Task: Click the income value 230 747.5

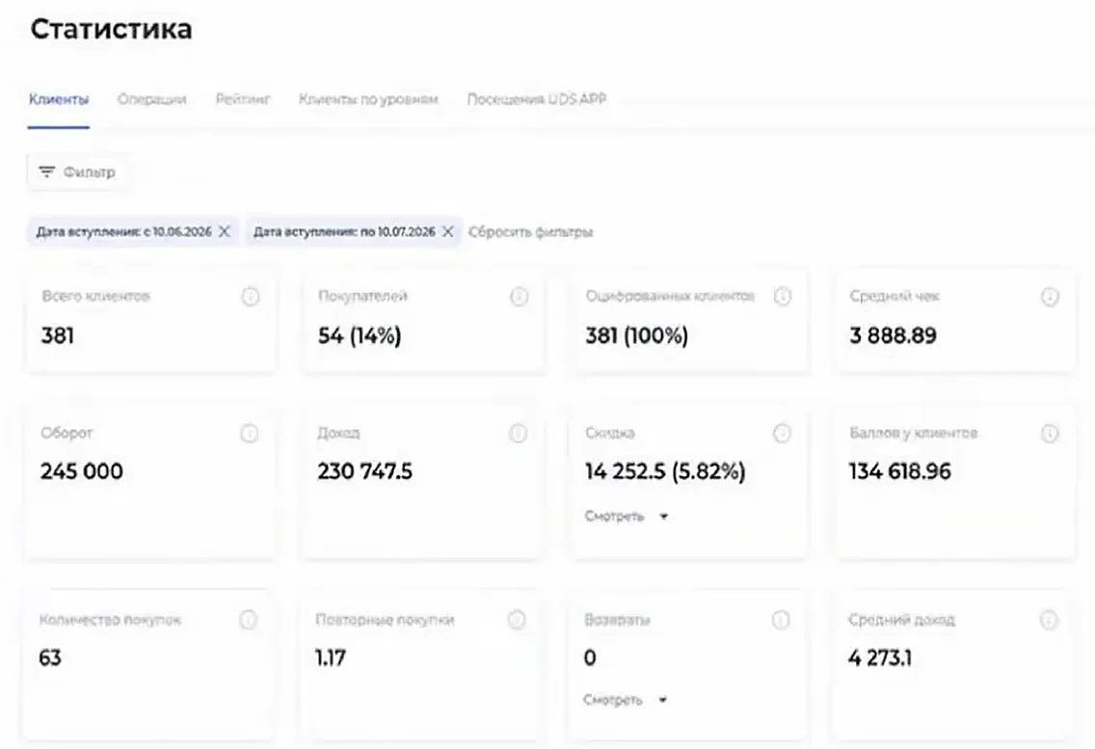Action: (x=364, y=471)
